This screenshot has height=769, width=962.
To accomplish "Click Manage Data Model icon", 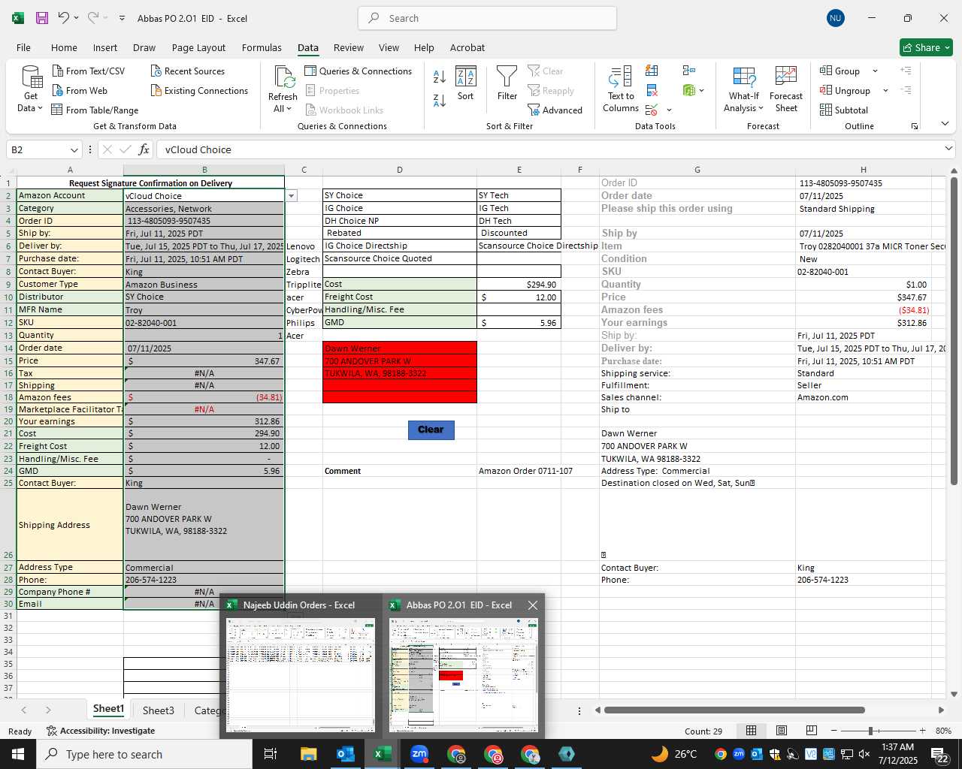I will 689,90.
